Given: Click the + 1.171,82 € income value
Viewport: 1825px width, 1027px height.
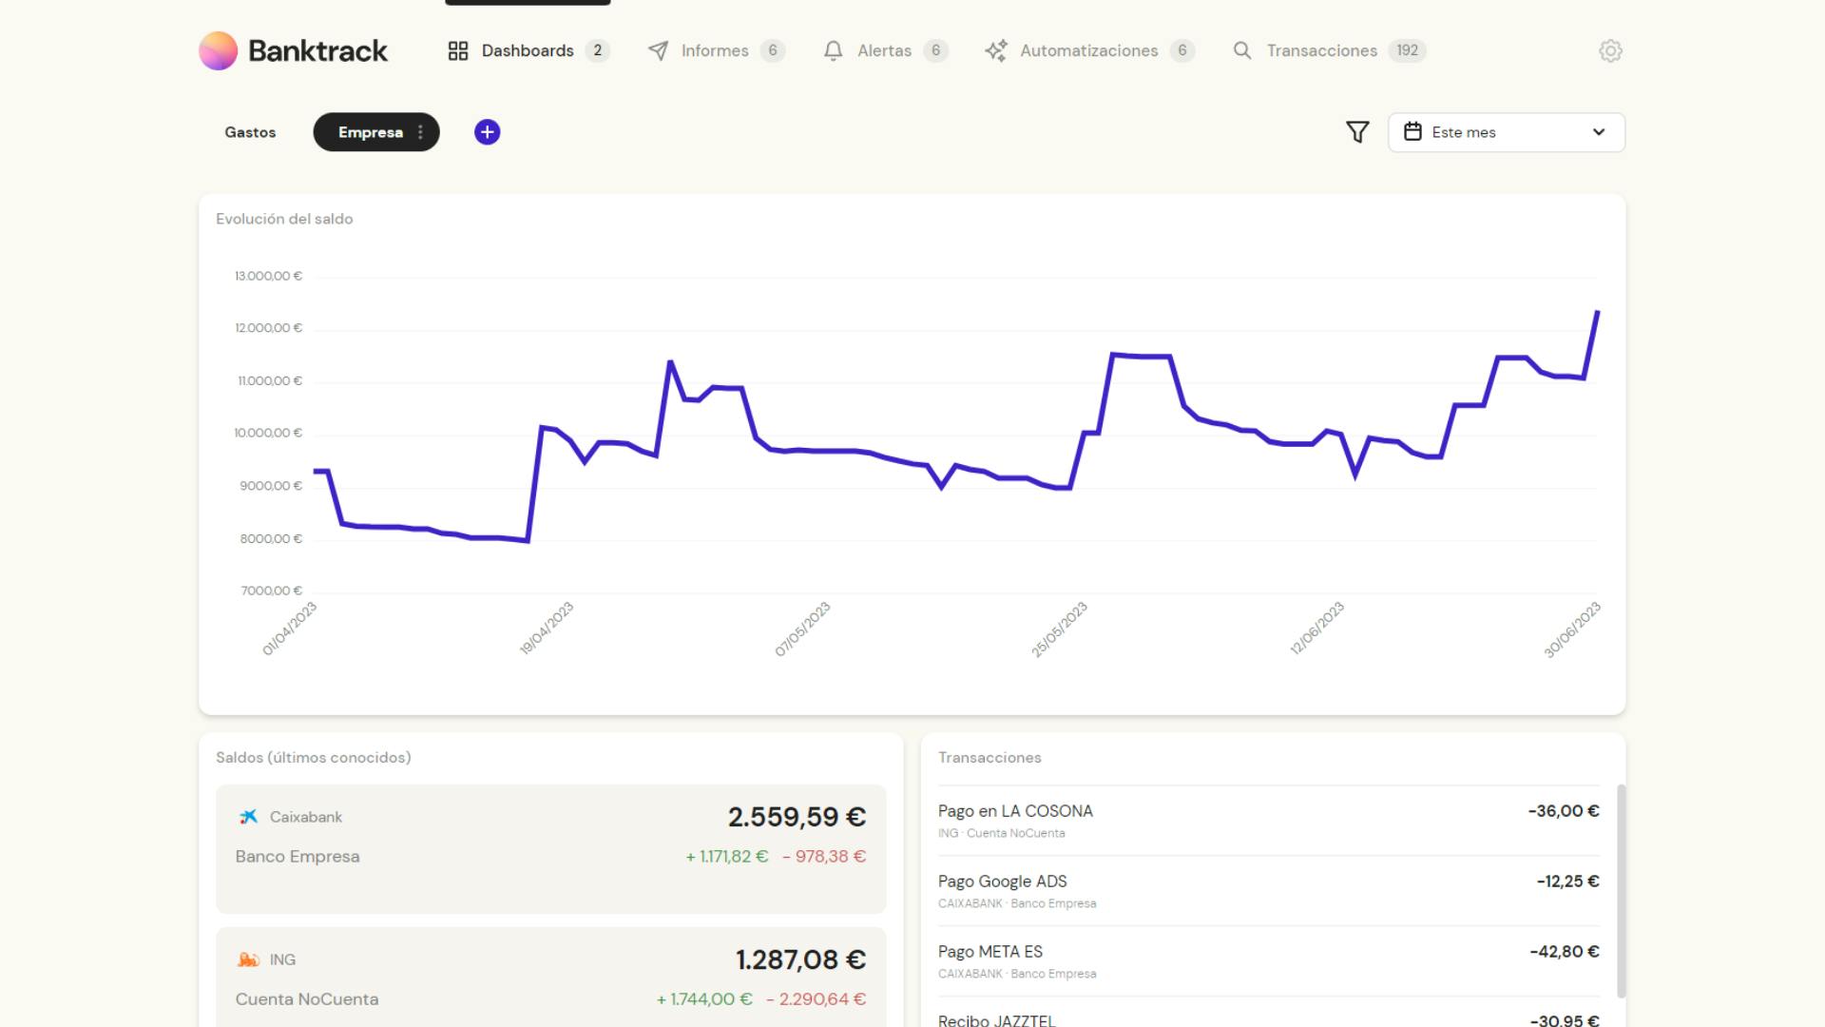Looking at the screenshot, I should click(x=727, y=857).
